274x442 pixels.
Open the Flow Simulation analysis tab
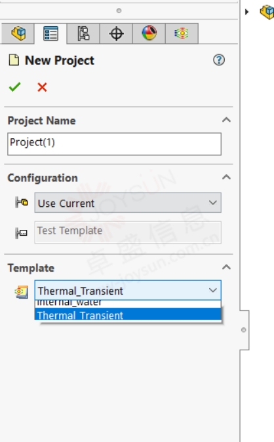pos(182,34)
